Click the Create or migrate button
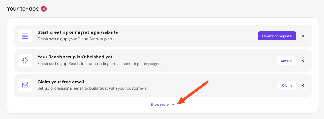The image size is (324, 119). (x=277, y=36)
